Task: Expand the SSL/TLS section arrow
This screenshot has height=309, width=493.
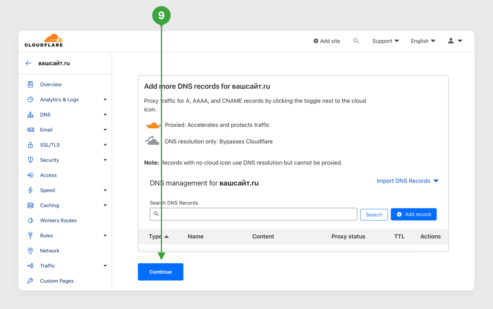Action: point(105,145)
